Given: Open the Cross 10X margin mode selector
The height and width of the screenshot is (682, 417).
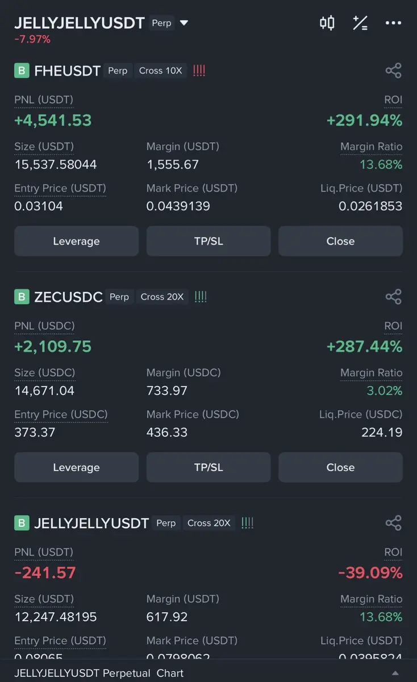Looking at the screenshot, I should 161,70.
